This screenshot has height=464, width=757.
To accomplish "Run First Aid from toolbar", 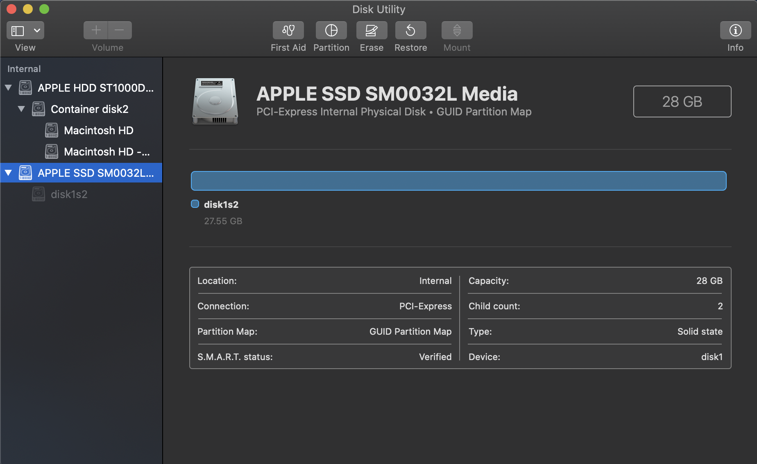I will (x=288, y=30).
